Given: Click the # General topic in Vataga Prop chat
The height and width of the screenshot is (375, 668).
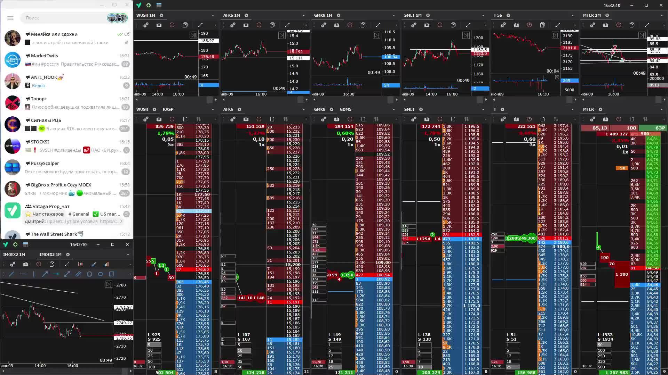Looking at the screenshot, I should [x=79, y=214].
